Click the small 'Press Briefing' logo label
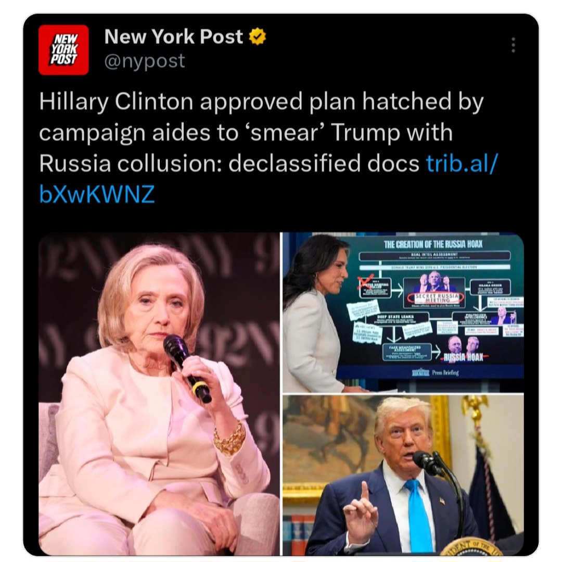562x562 pixels. tap(435, 372)
